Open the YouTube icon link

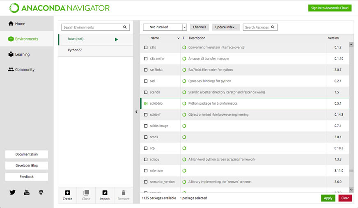pyautogui.click(x=27, y=192)
